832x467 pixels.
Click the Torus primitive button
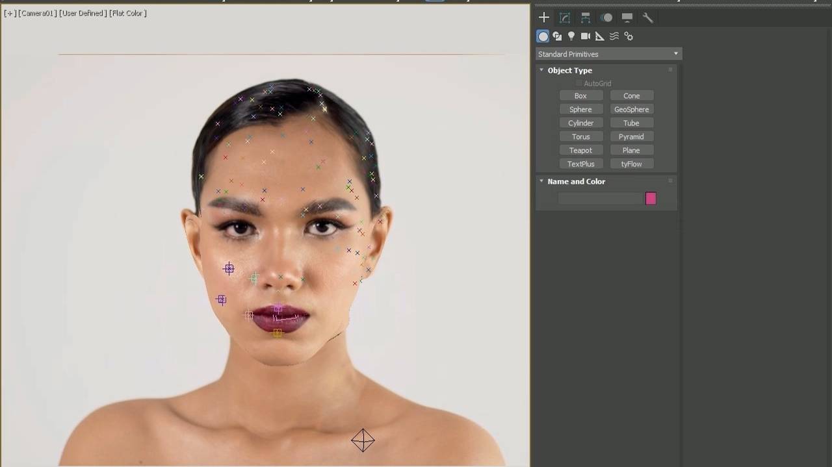(x=580, y=136)
